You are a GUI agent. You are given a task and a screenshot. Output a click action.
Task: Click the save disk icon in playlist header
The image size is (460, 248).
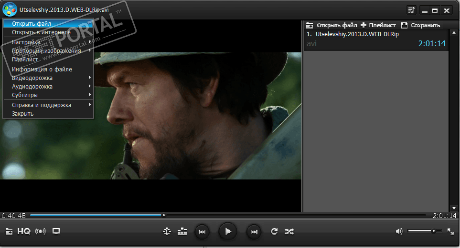click(404, 25)
